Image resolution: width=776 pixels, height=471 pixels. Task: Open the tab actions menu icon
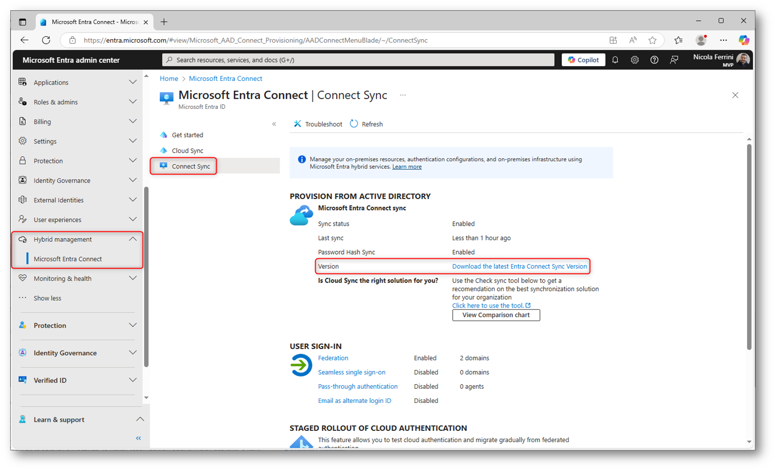tap(23, 22)
